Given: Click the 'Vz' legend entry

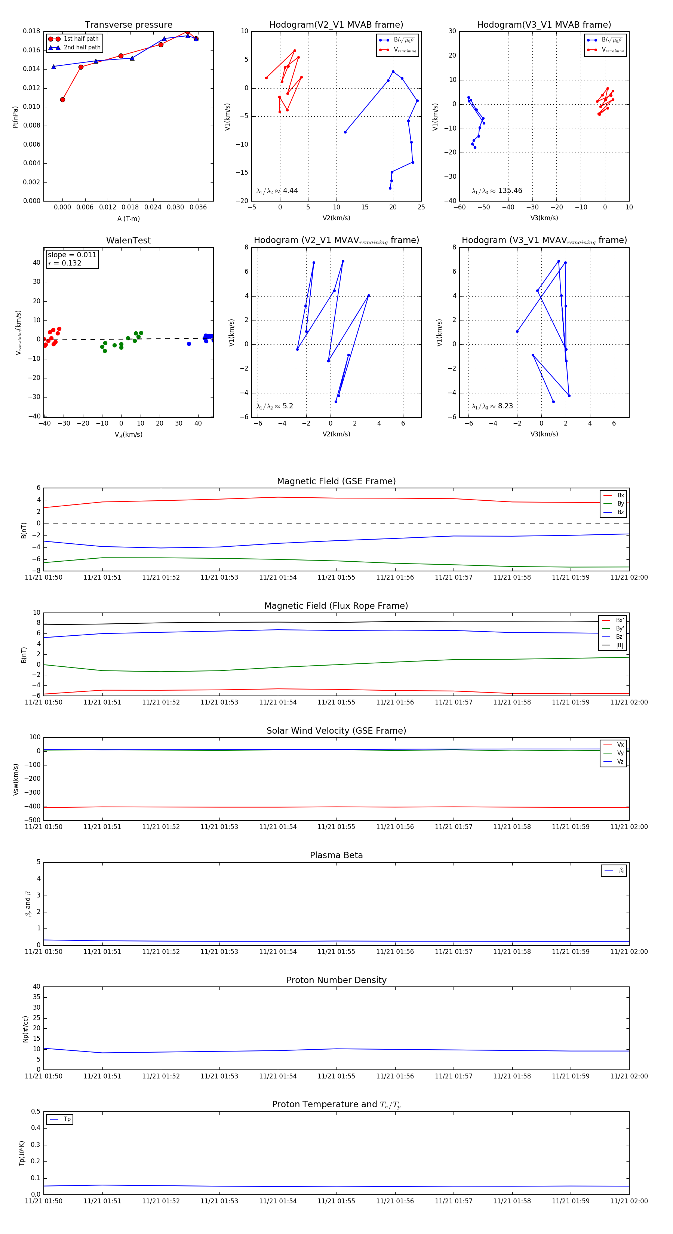Looking at the screenshot, I should pos(614,762).
